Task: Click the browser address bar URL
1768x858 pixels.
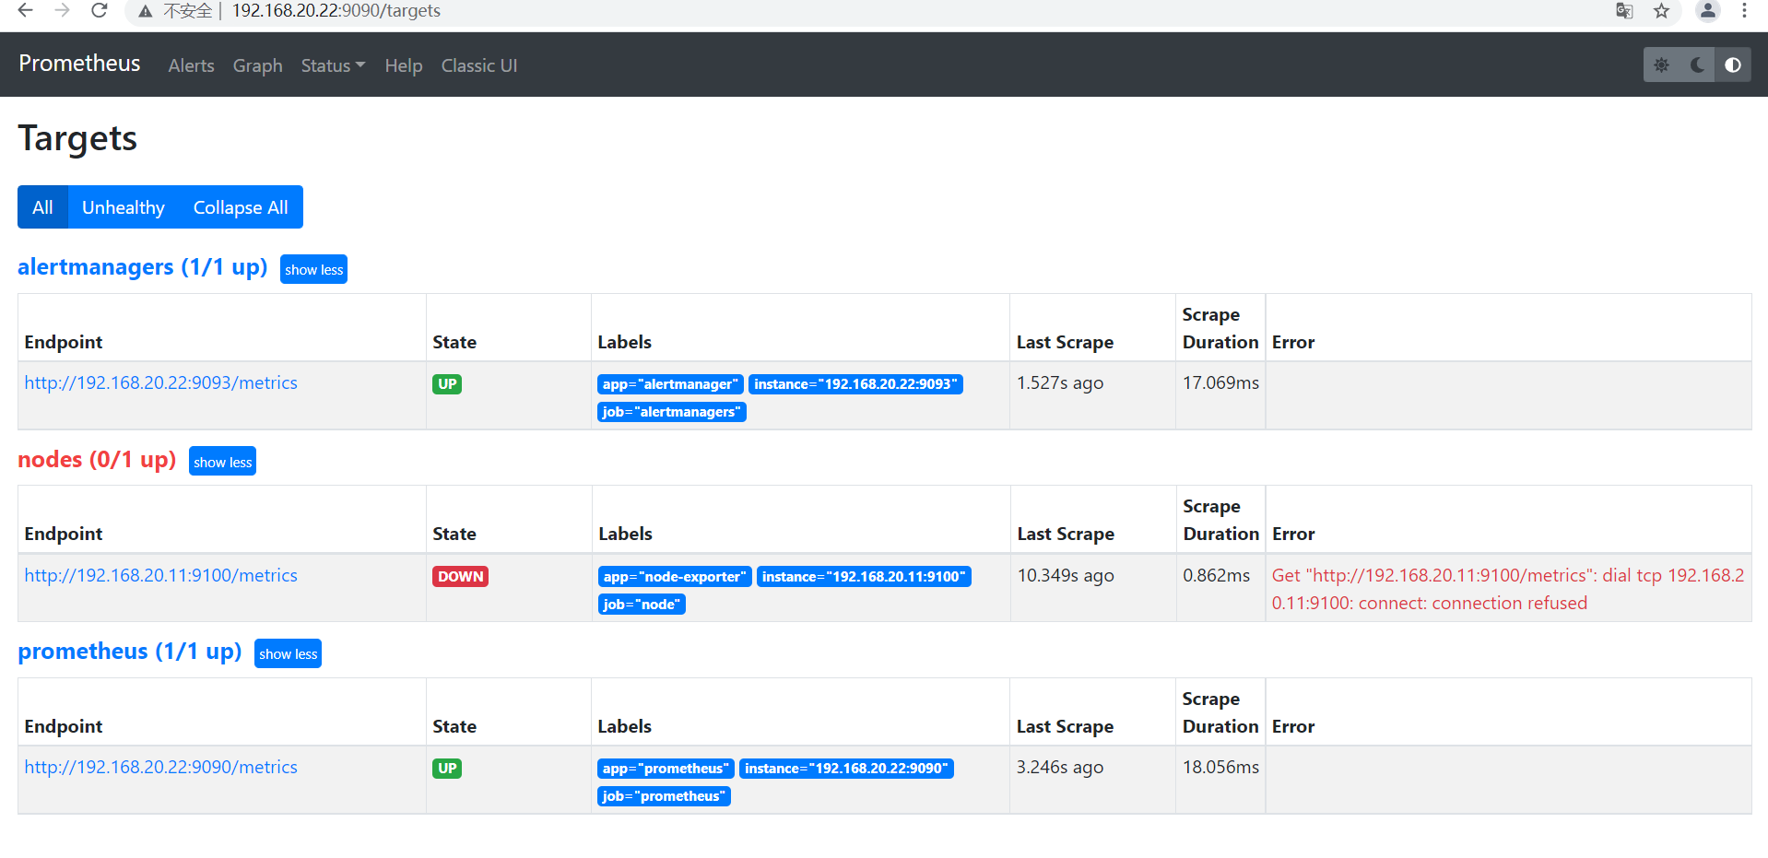Action: coord(336,11)
